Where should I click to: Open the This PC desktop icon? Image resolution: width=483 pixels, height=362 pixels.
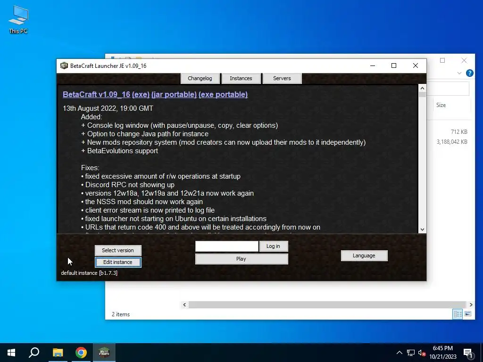tap(18, 19)
